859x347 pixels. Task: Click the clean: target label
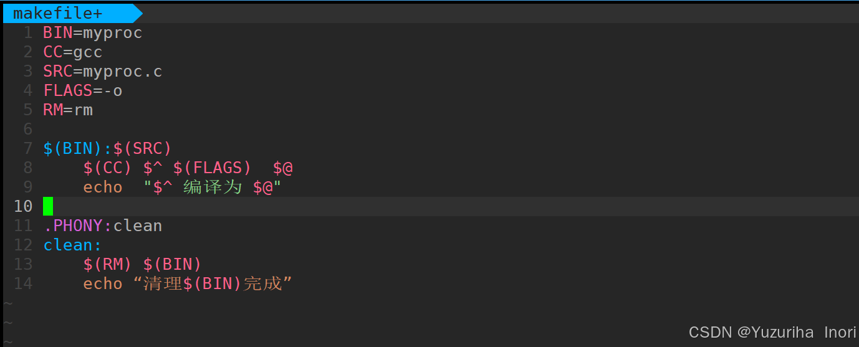pos(72,245)
